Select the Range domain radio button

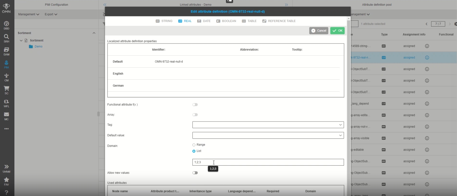(x=194, y=145)
